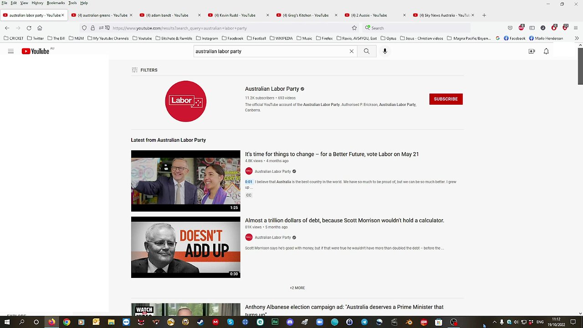Open Steam from the taskbar
Screen dimensions: 583x328
point(200,322)
